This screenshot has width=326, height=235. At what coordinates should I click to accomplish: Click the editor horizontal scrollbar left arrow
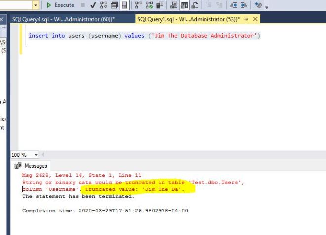42,155
